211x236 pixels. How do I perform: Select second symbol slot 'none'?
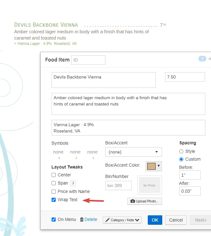coord(75,152)
